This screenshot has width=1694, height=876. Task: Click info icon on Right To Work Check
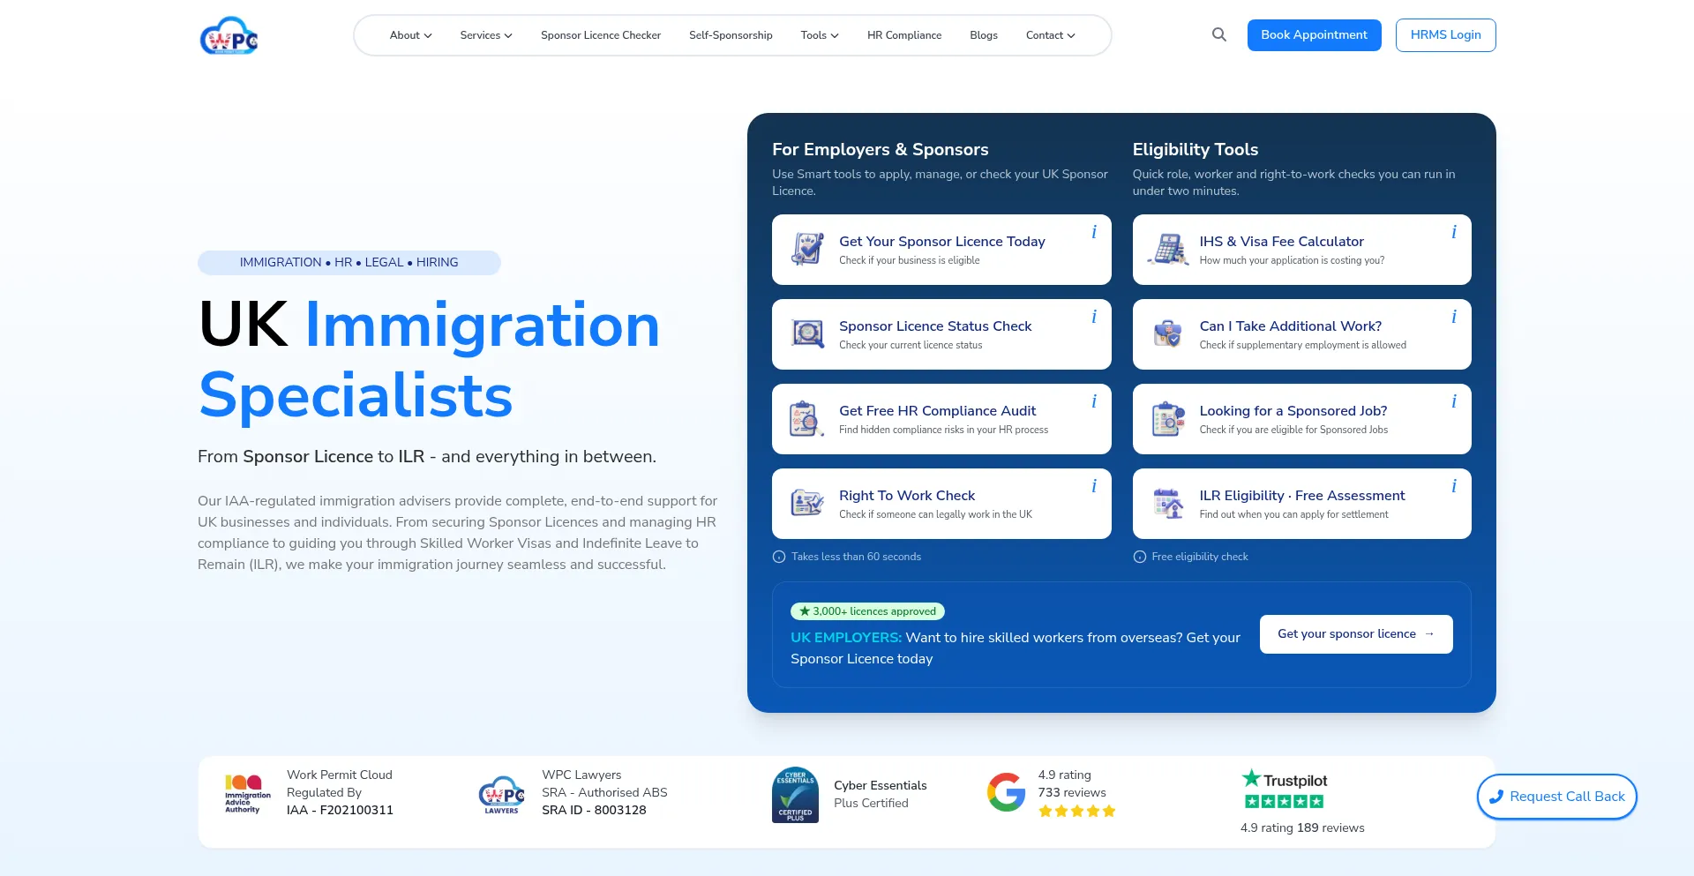1094,486
